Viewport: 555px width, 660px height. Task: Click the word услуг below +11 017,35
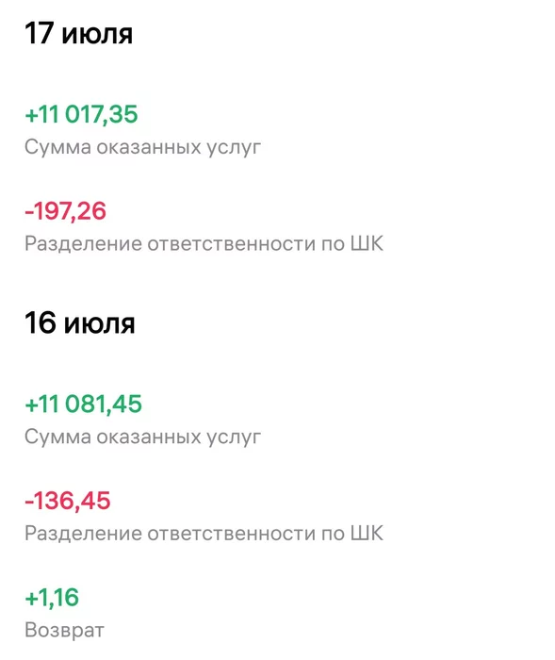pyautogui.click(x=234, y=149)
